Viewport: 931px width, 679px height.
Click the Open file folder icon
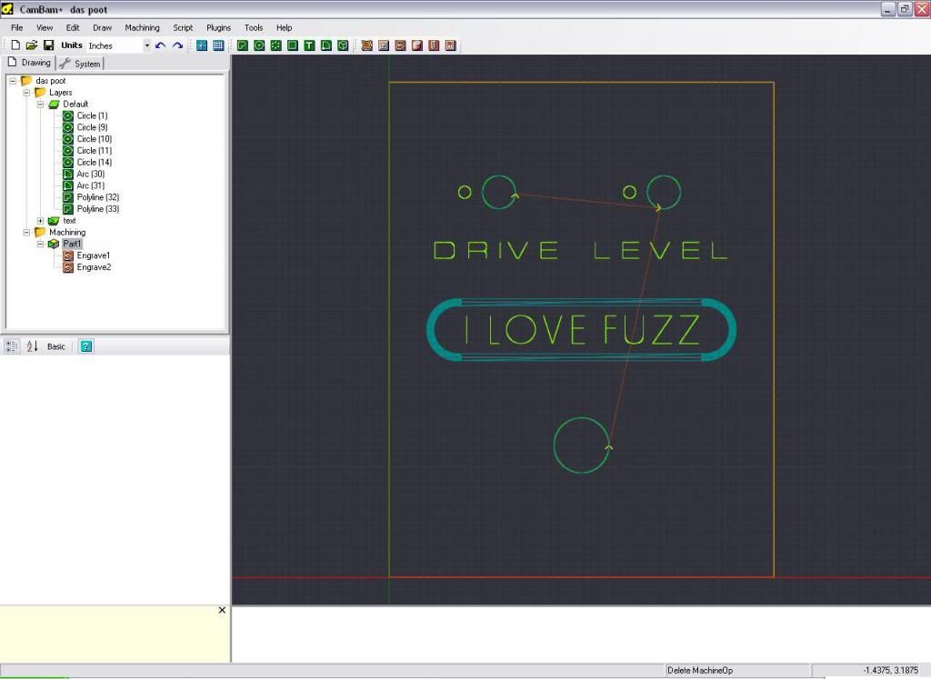point(32,45)
